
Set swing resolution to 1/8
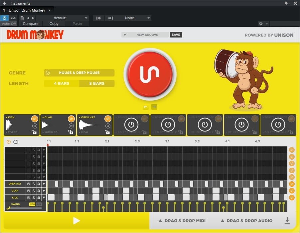coord(39,204)
